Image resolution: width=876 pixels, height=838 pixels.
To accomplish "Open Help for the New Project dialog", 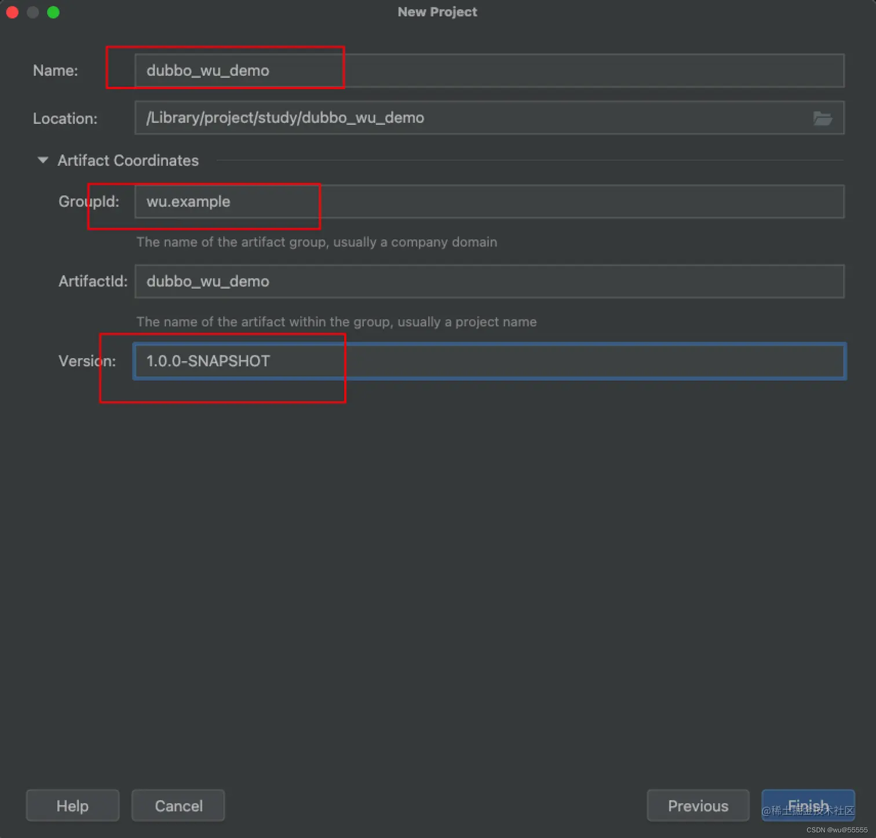I will coord(72,806).
